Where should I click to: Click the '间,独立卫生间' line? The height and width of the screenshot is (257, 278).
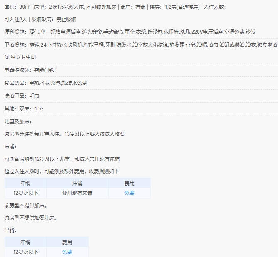[x=20, y=57]
